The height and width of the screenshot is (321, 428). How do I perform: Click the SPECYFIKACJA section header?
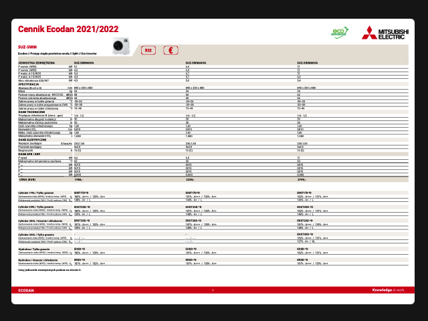pos(29,84)
